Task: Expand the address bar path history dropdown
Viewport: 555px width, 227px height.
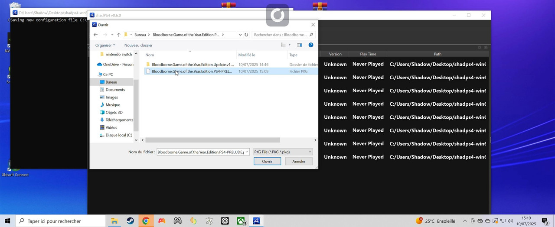Action: click(240, 35)
